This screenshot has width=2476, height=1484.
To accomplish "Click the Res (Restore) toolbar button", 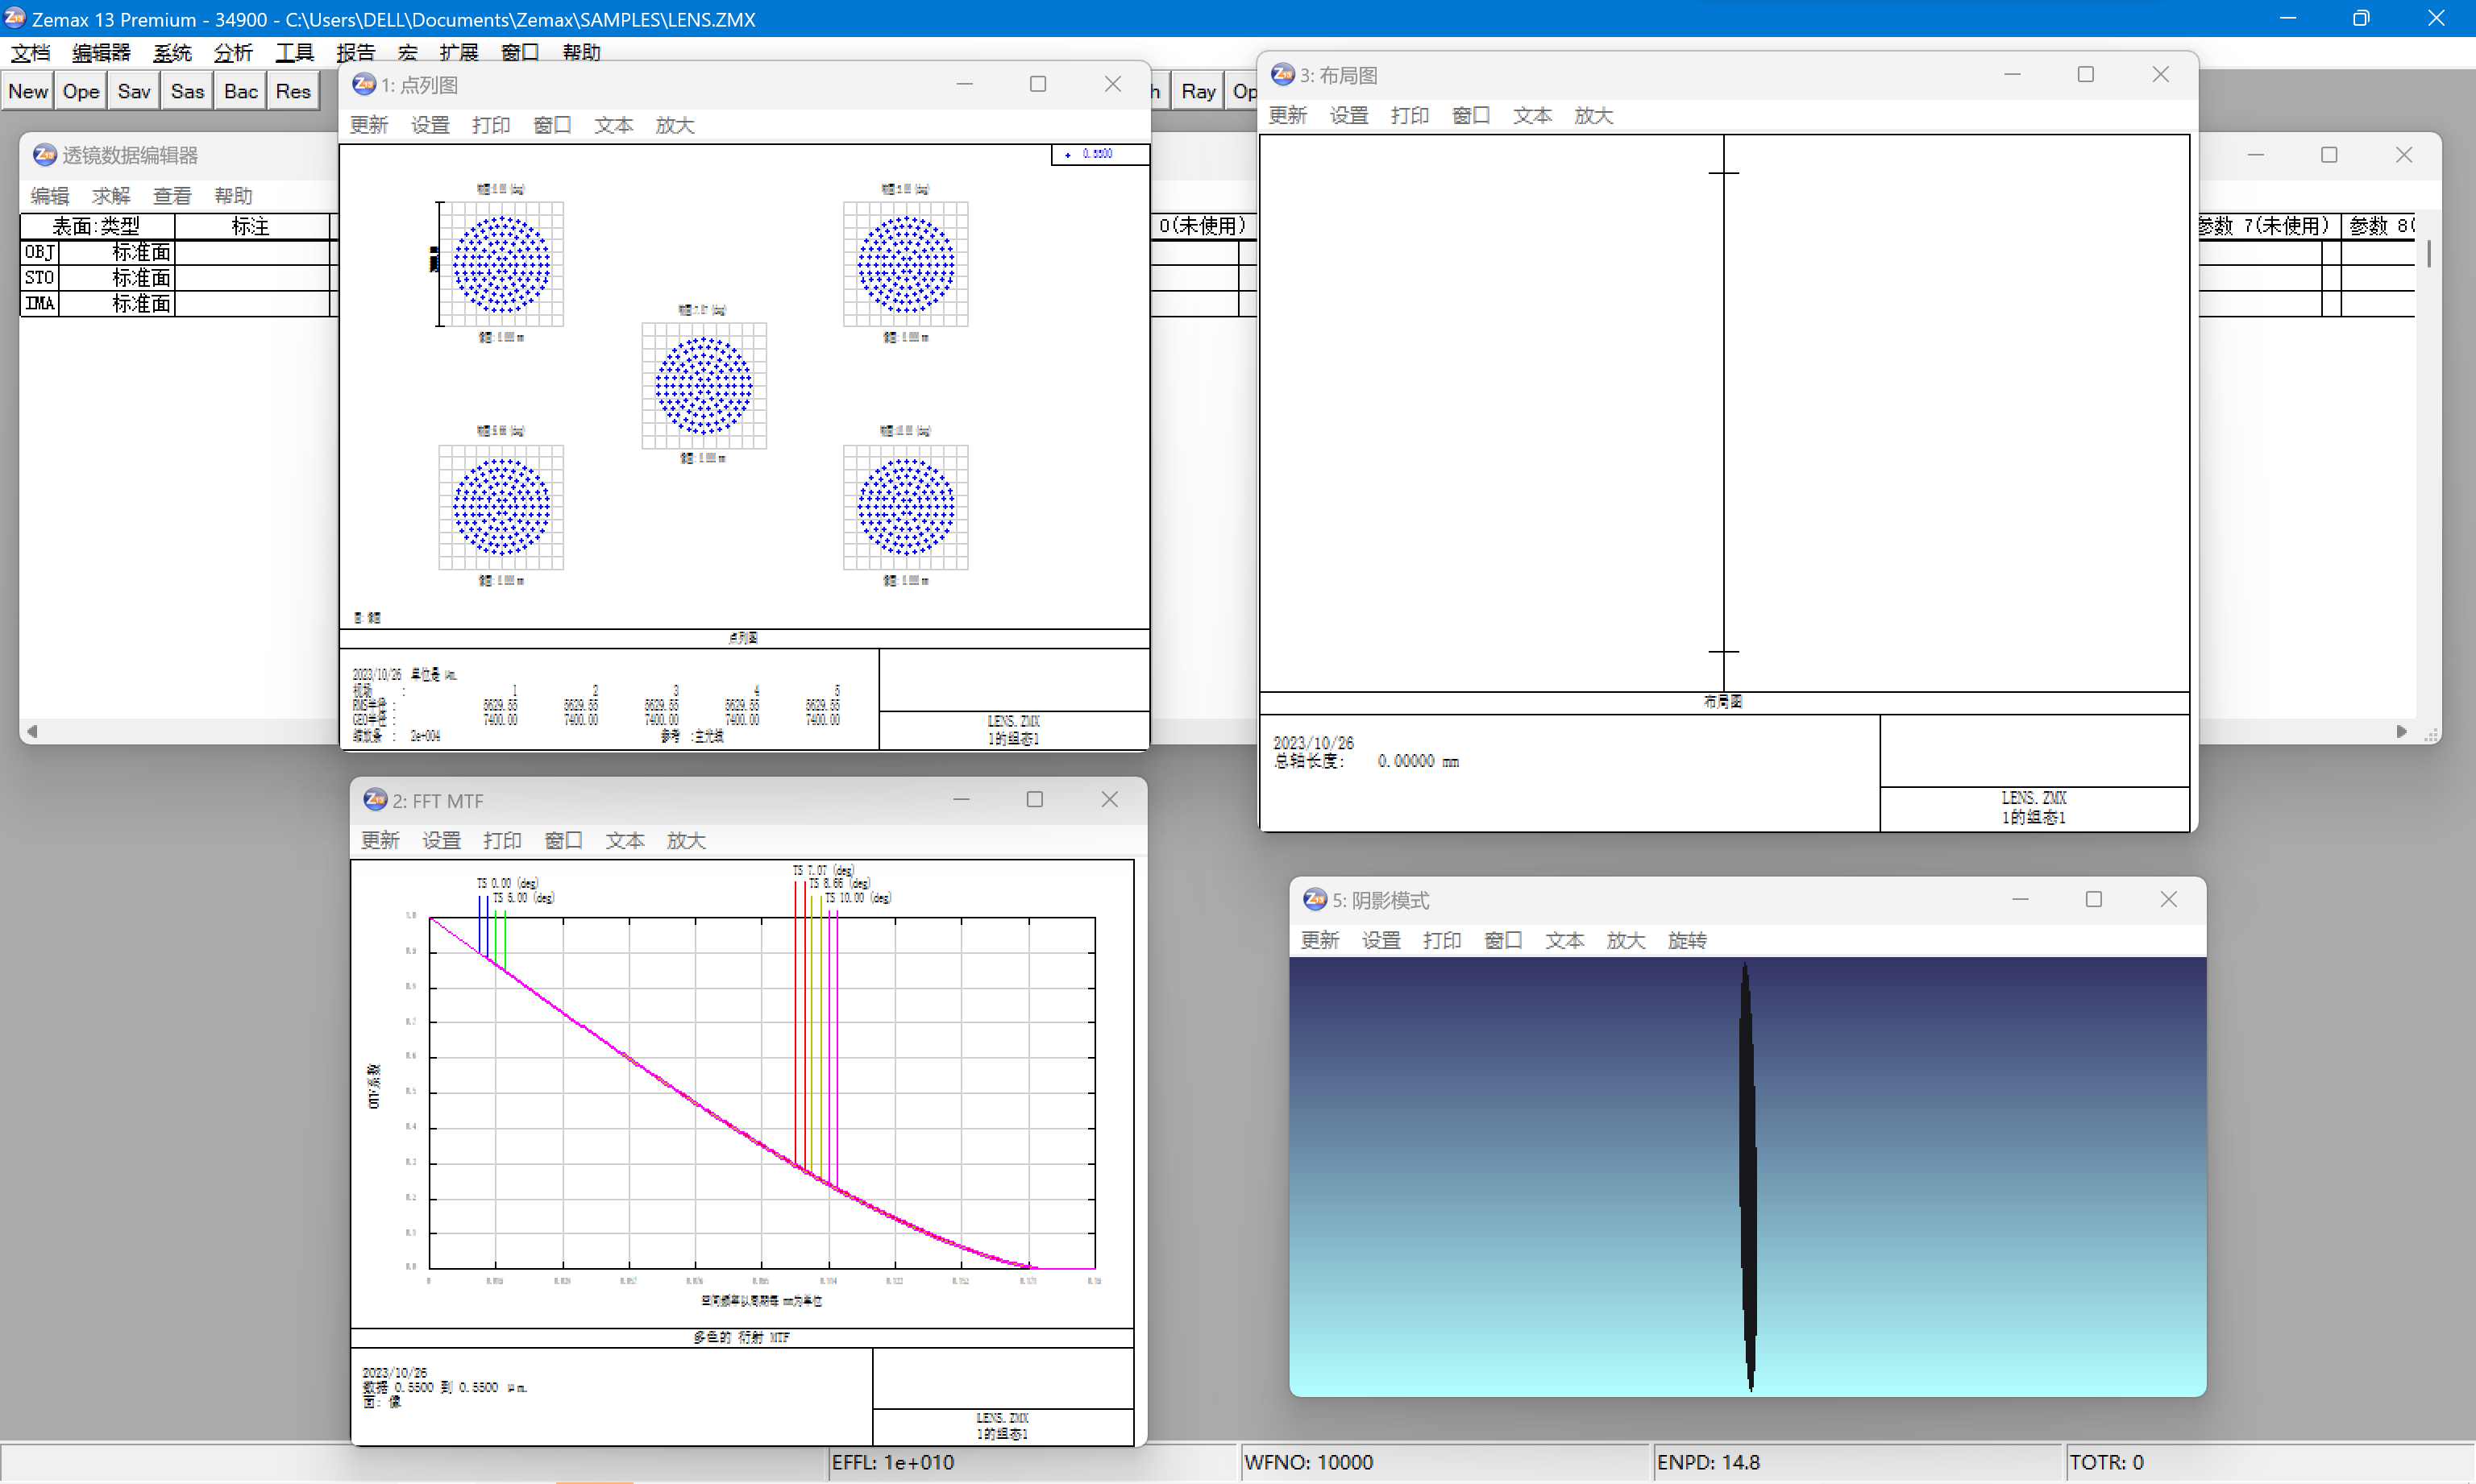I will 293,92.
